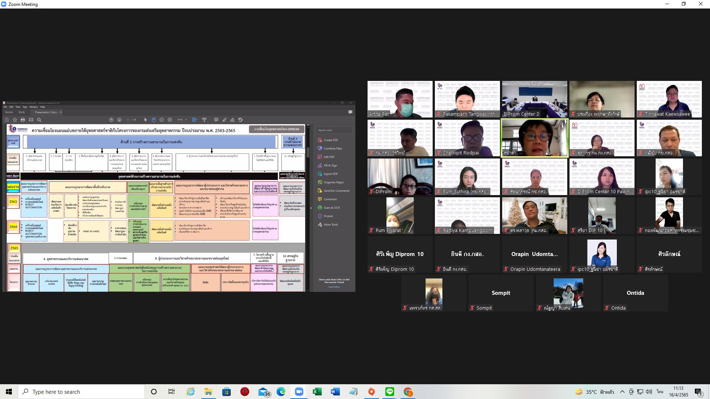
Task: Click the Learn More link in Acrobat
Action: tap(334, 287)
